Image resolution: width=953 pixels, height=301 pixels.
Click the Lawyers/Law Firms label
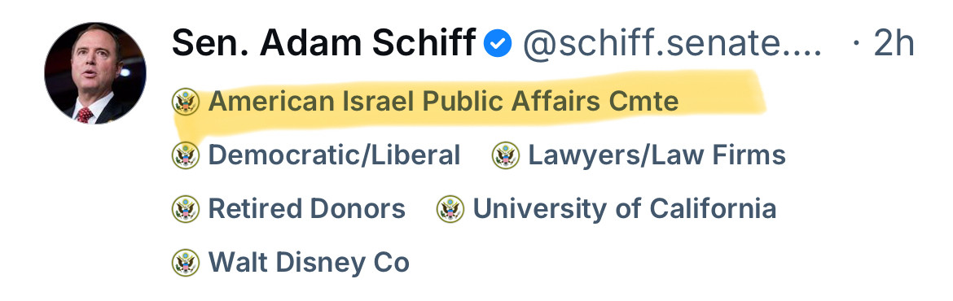(x=657, y=155)
